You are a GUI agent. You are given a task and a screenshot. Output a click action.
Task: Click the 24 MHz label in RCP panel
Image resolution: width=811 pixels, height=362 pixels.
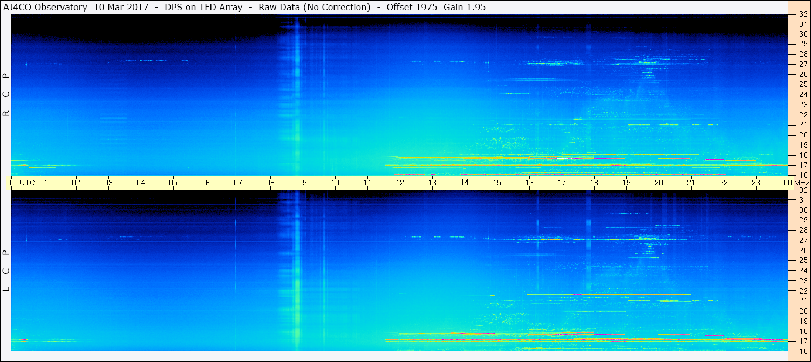[x=802, y=94]
